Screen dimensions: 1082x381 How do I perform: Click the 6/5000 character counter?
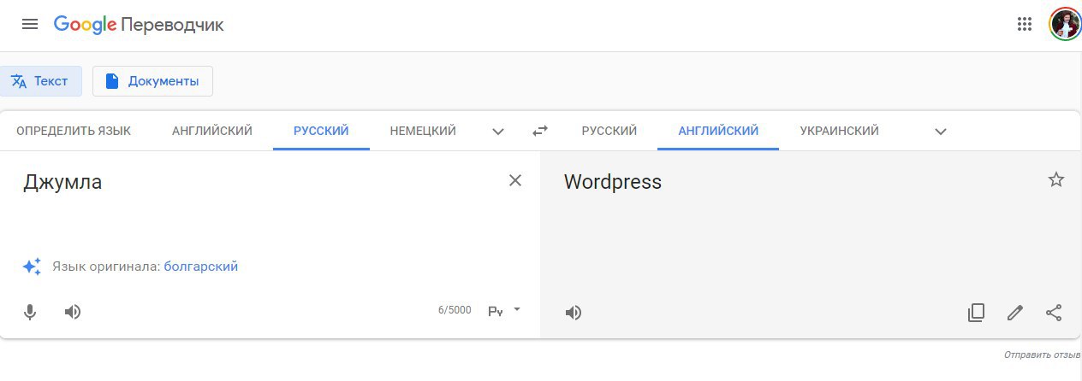tap(455, 310)
